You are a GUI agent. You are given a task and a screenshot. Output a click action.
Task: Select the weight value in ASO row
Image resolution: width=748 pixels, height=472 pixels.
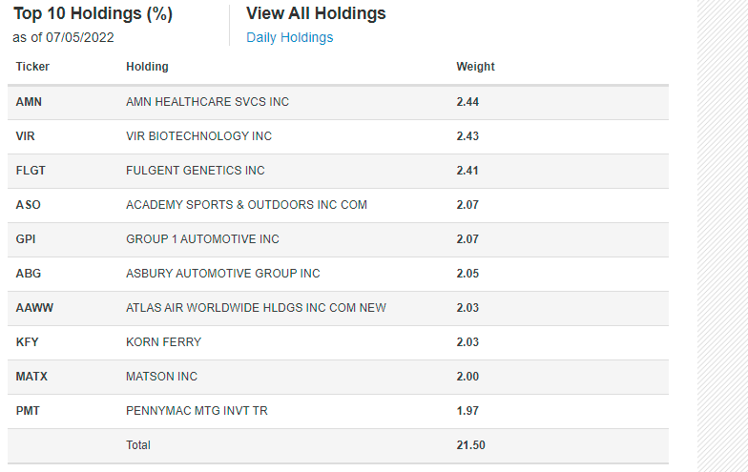pos(467,205)
